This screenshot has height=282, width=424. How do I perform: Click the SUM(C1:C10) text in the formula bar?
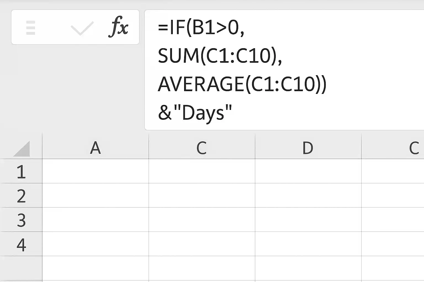point(220,56)
